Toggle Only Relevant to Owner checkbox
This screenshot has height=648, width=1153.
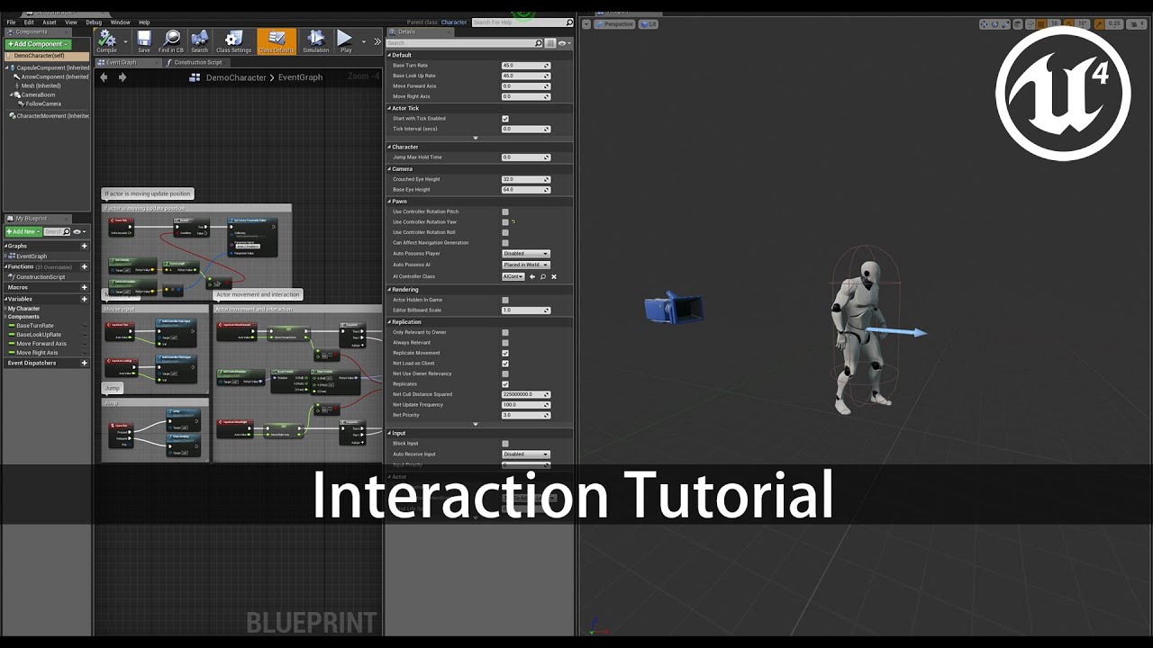click(505, 332)
